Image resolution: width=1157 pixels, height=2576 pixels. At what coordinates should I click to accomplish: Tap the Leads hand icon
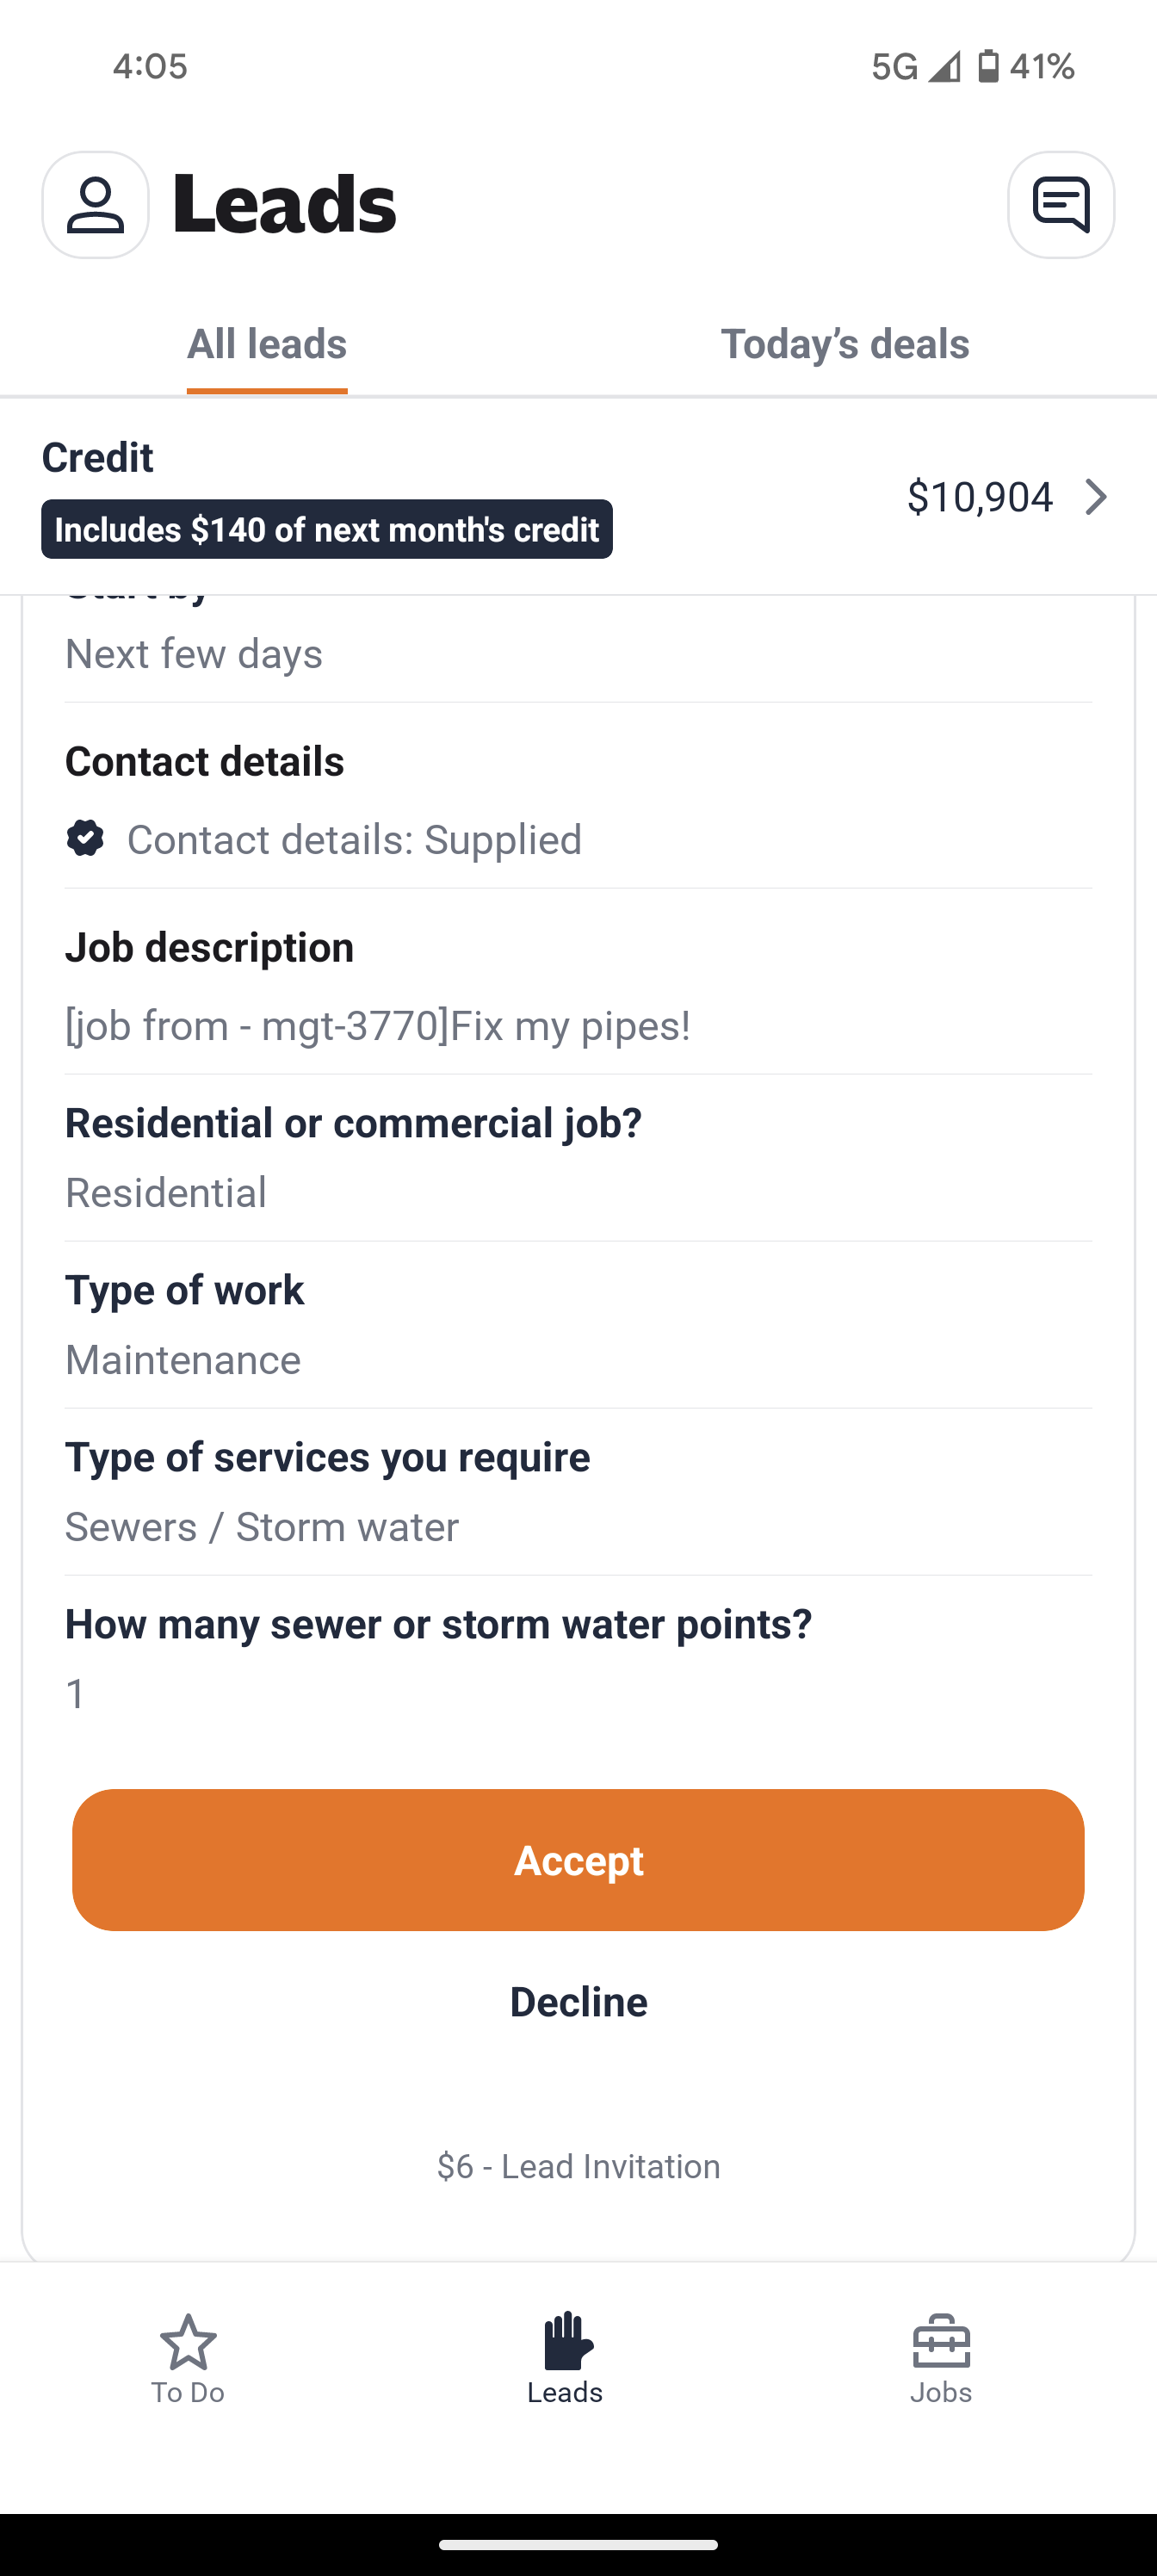567,2342
